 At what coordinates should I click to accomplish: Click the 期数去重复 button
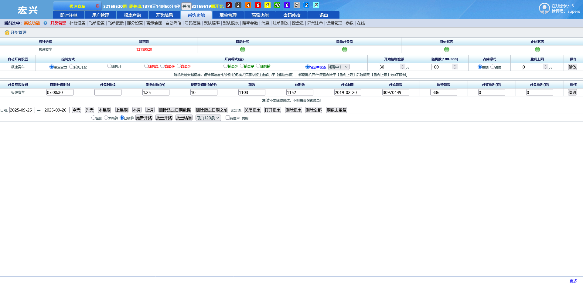pyautogui.click(x=336, y=110)
